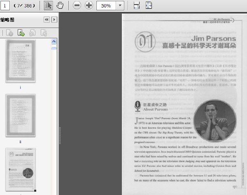
Task: Open the Jim Parsons page thumbnail
Action: tap(21, 169)
